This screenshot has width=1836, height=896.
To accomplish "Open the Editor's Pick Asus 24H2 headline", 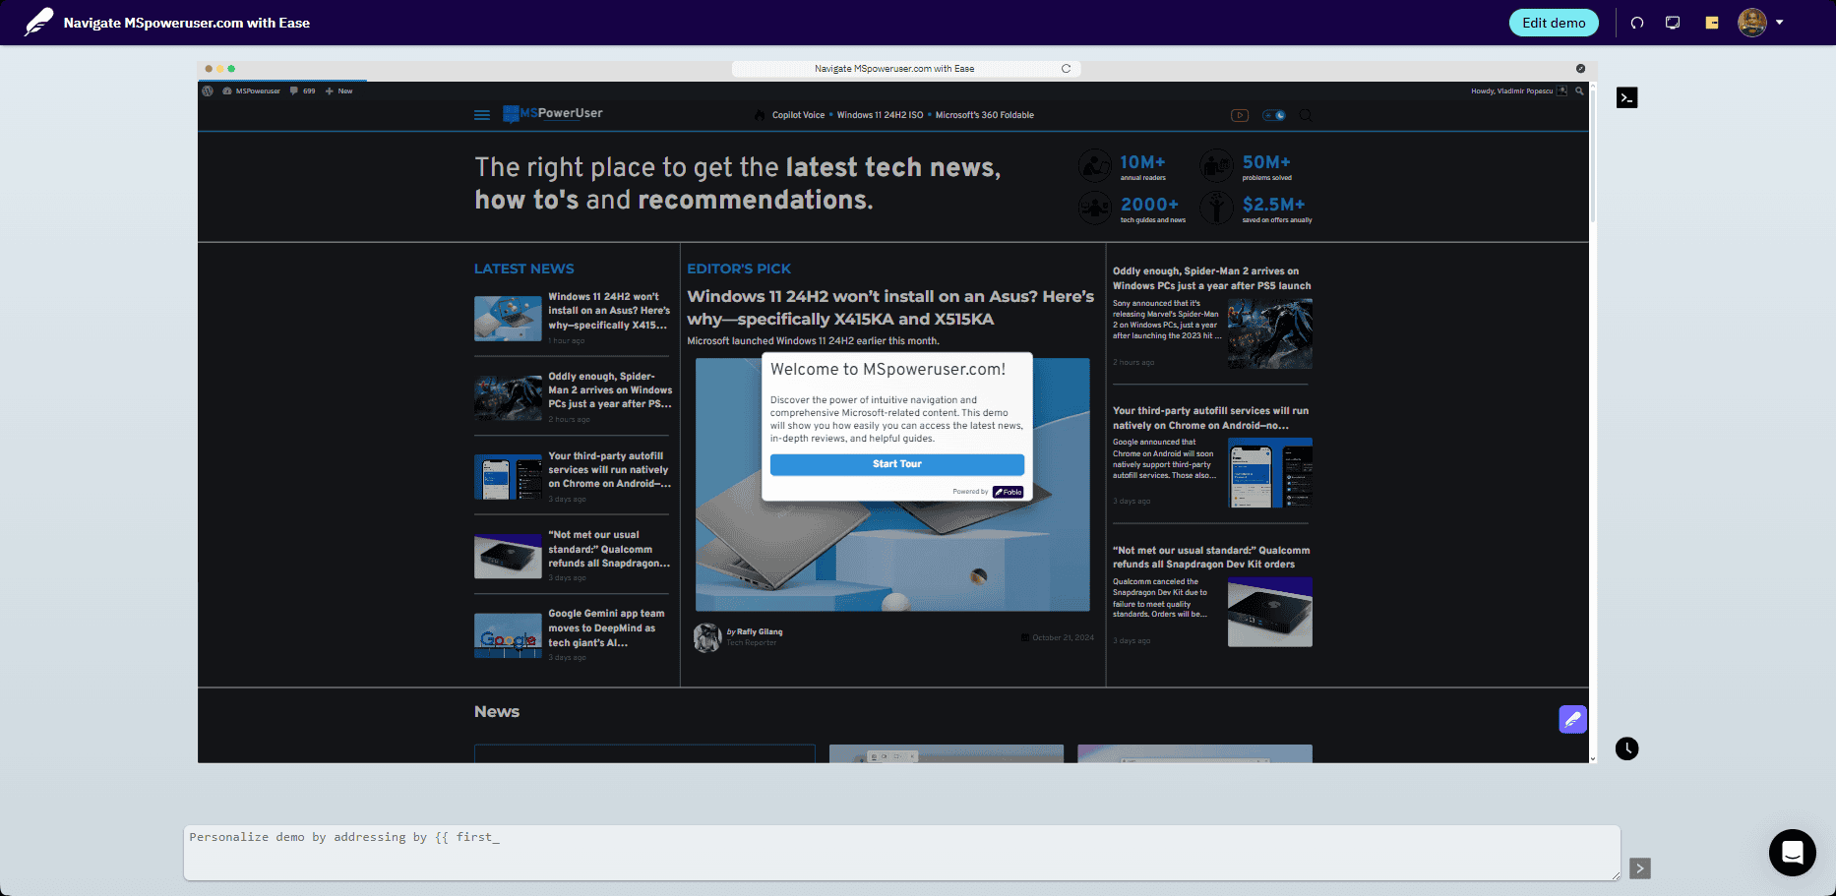I will pos(890,308).
